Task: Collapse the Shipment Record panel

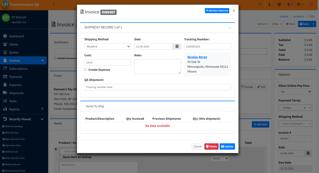Action: [230, 28]
